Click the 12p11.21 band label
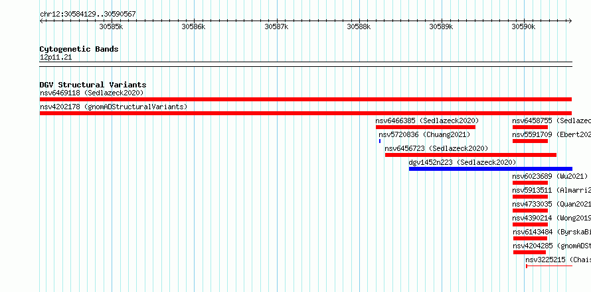 tap(56, 58)
